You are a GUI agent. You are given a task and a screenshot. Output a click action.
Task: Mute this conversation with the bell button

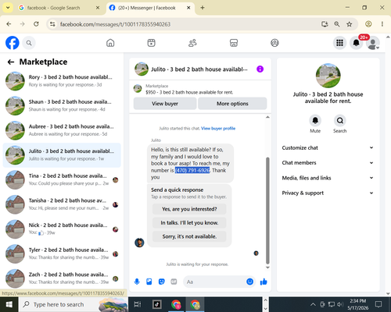pos(315,120)
